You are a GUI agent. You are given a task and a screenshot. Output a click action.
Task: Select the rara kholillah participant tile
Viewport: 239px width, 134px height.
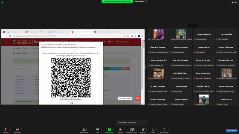[226, 35]
